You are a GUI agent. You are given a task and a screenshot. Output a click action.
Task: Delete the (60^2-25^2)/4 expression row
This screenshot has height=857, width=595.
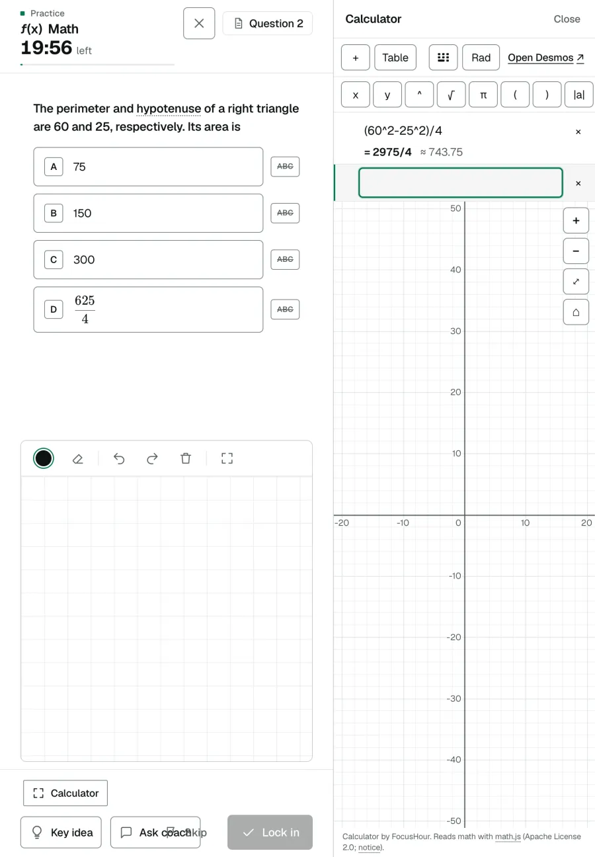578,132
